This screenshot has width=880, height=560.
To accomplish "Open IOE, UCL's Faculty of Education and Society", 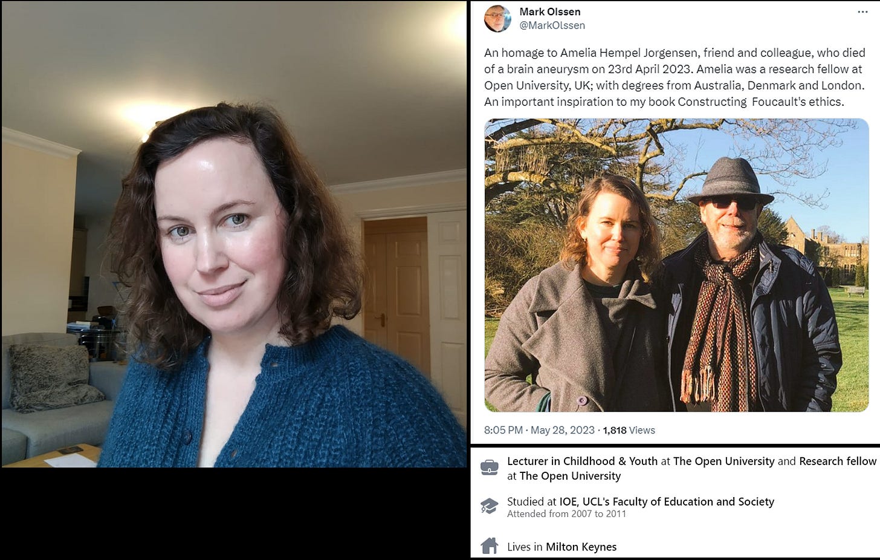I will 666,501.
